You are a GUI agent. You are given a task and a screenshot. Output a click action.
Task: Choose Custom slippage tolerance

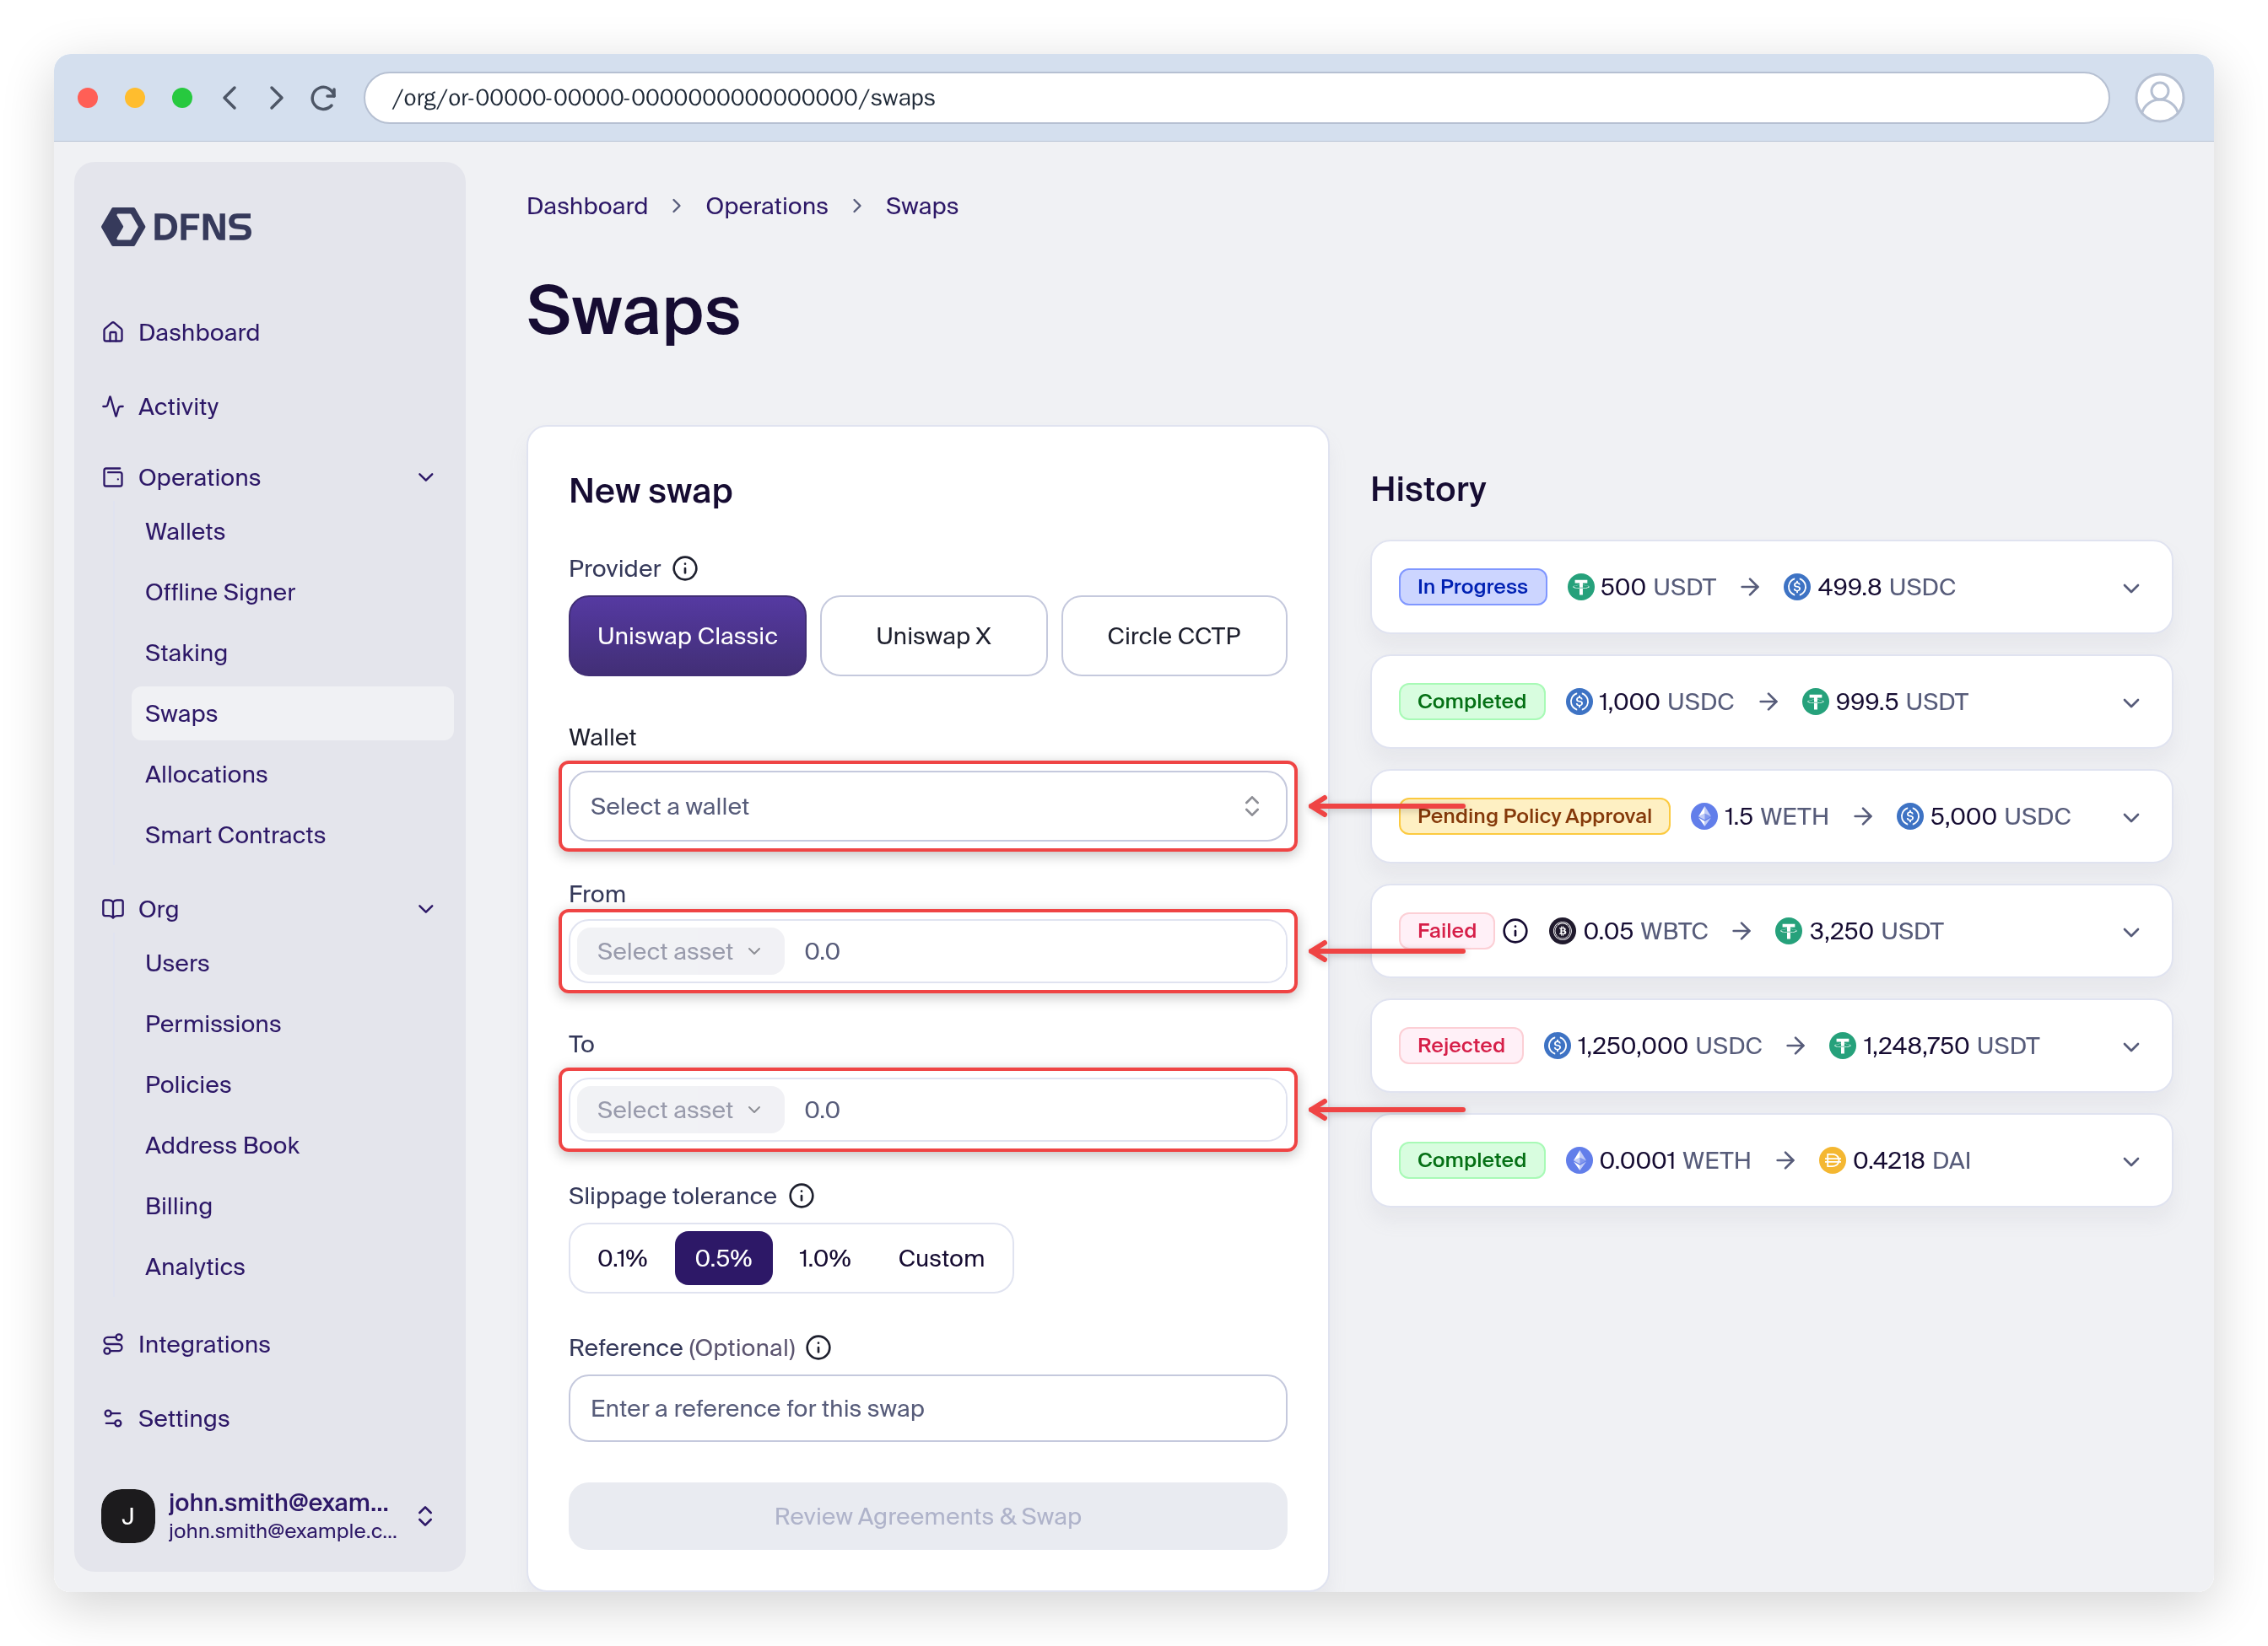[940, 1258]
